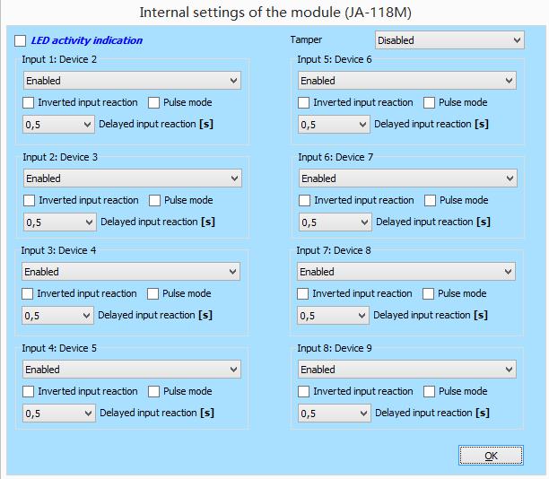Enable Inverted input reaction for Input 8
This screenshot has width=549, height=479.
pyautogui.click(x=304, y=392)
